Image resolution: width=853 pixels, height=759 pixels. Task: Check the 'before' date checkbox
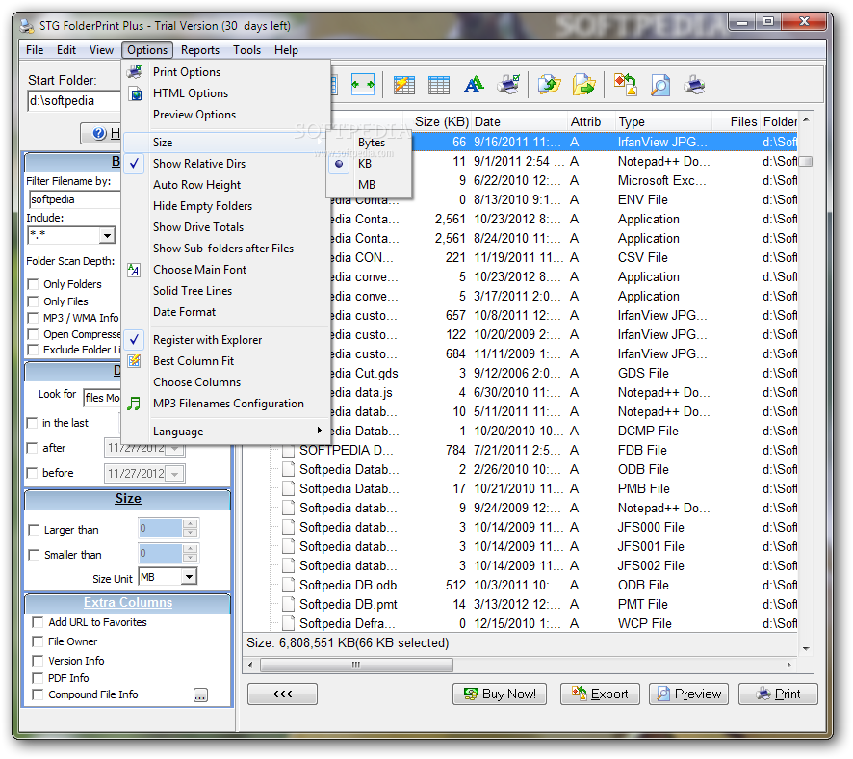click(x=33, y=473)
